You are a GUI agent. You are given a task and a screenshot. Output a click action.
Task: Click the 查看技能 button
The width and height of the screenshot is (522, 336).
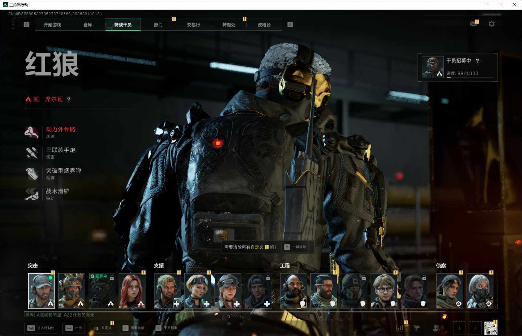click(134, 328)
